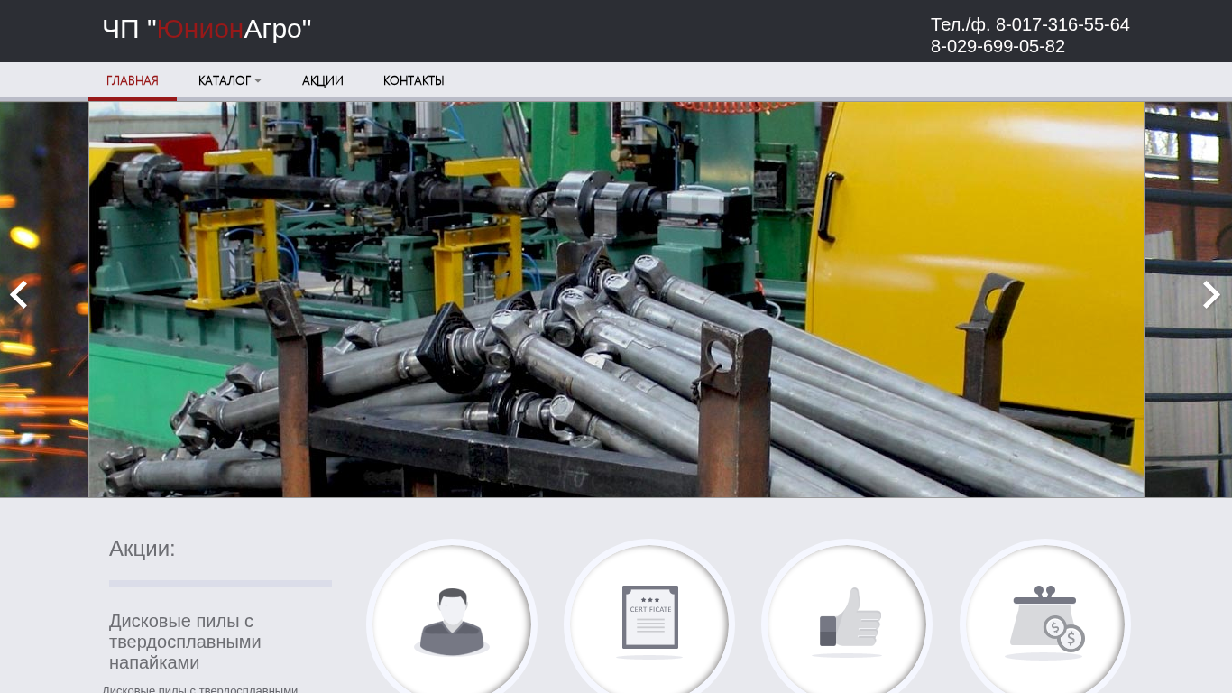Open the Дисковые пилы с твердосплавными напайками promotion

[x=185, y=642]
